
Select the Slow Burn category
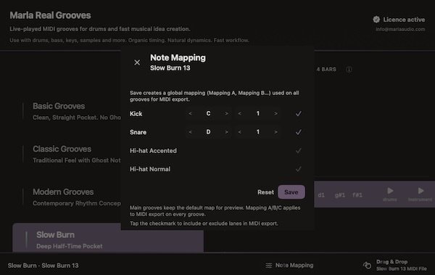pos(108,238)
